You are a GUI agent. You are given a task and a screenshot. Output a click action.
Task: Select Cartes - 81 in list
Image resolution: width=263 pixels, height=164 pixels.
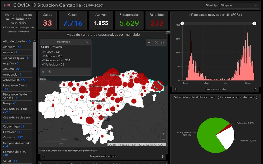point(16,161)
